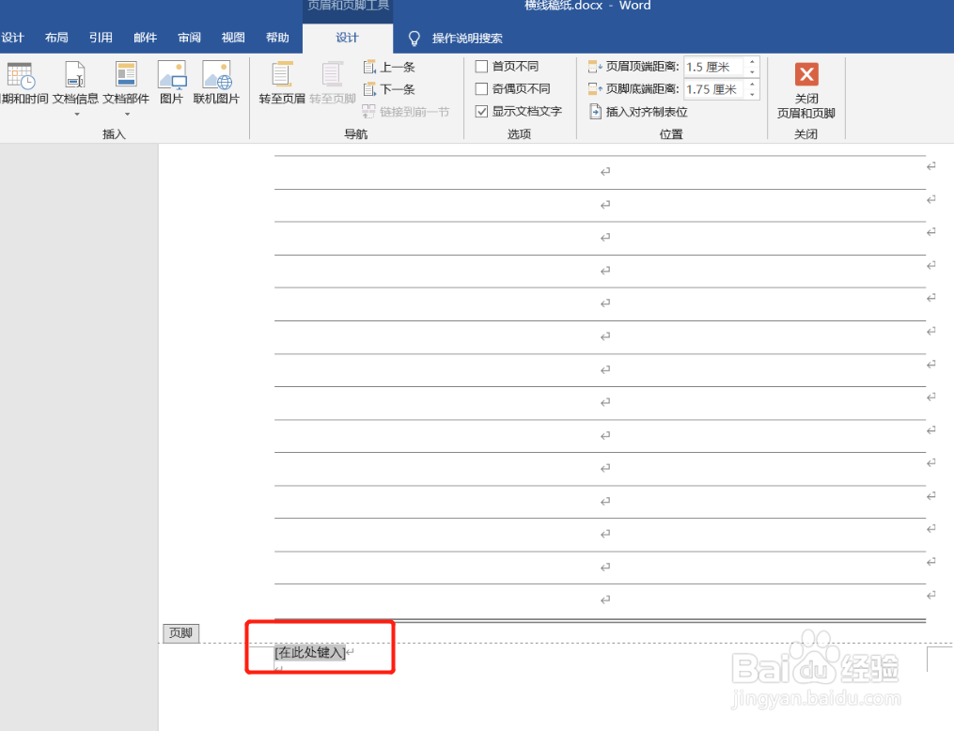Open the 审阅 (Review) tab

click(x=189, y=38)
